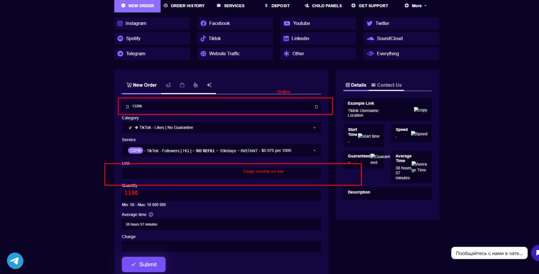Click the info icon beside Average time
This screenshot has height=274, width=539.
[151, 215]
